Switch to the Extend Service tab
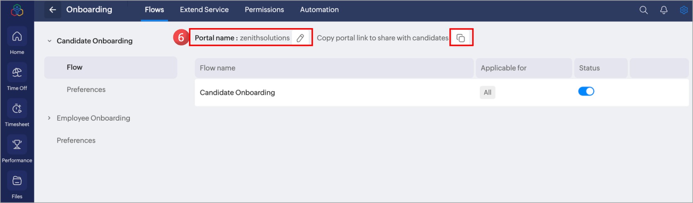Viewport: 693px width, 203px height. (204, 10)
